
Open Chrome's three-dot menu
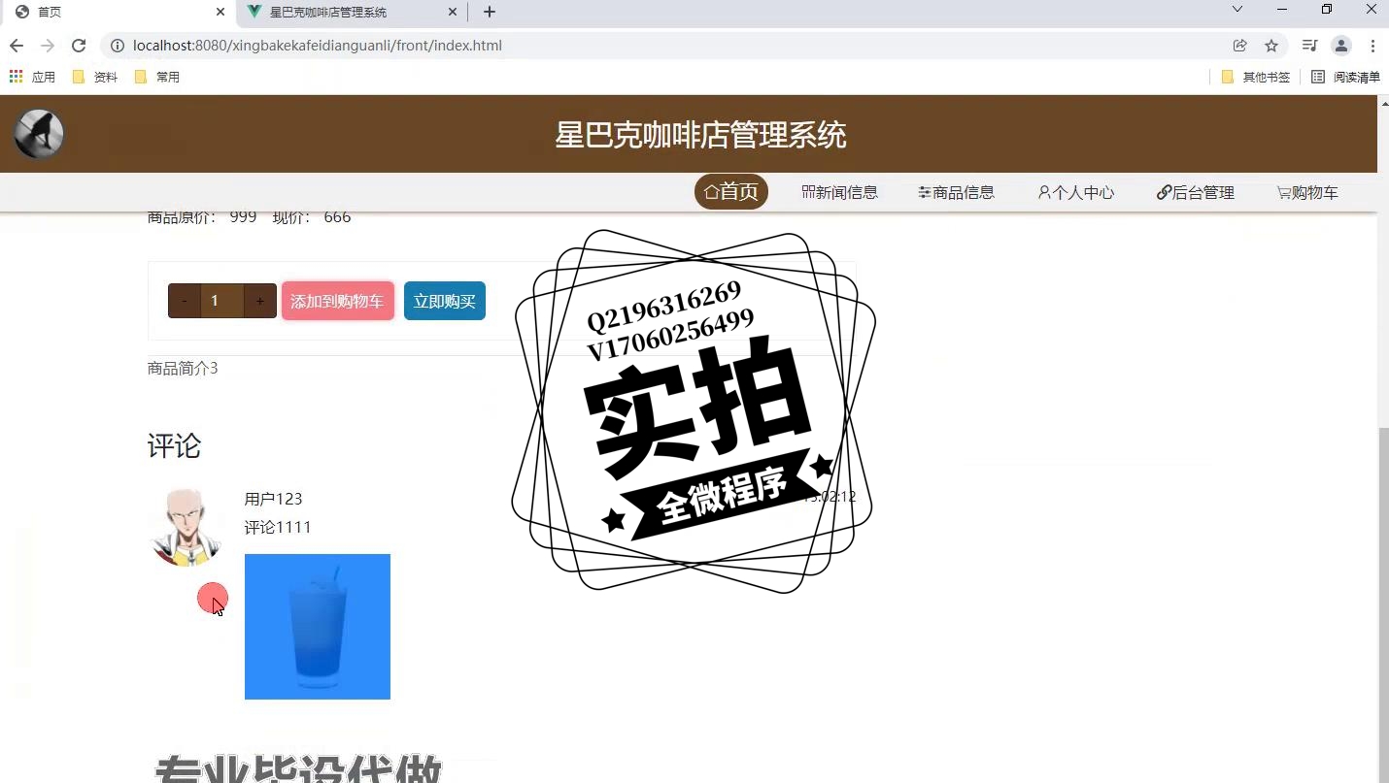[1372, 46]
